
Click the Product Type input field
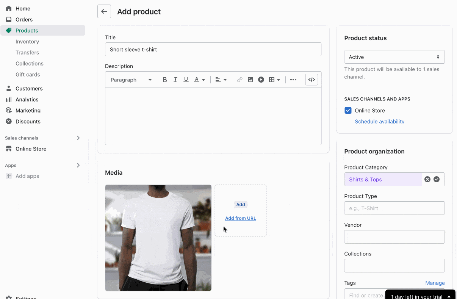coord(394,208)
